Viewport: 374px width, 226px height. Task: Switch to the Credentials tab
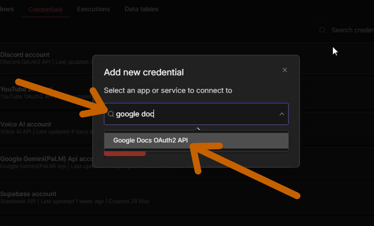45,10
